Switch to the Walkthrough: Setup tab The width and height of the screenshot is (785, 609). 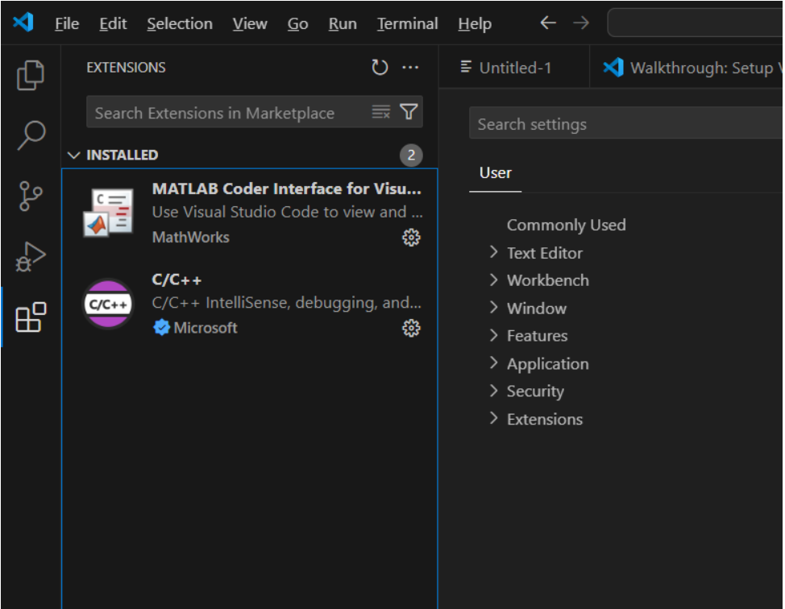point(687,67)
